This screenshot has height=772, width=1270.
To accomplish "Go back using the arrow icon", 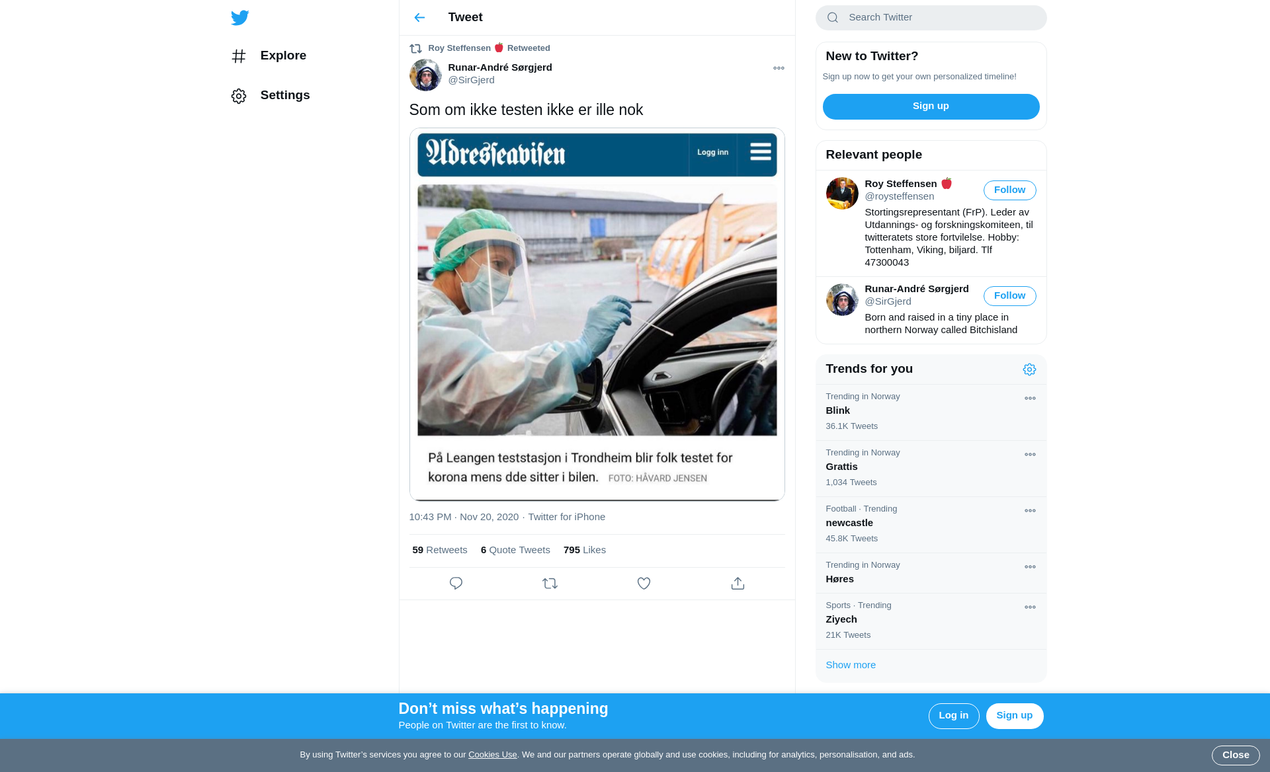I will pyautogui.click(x=419, y=18).
